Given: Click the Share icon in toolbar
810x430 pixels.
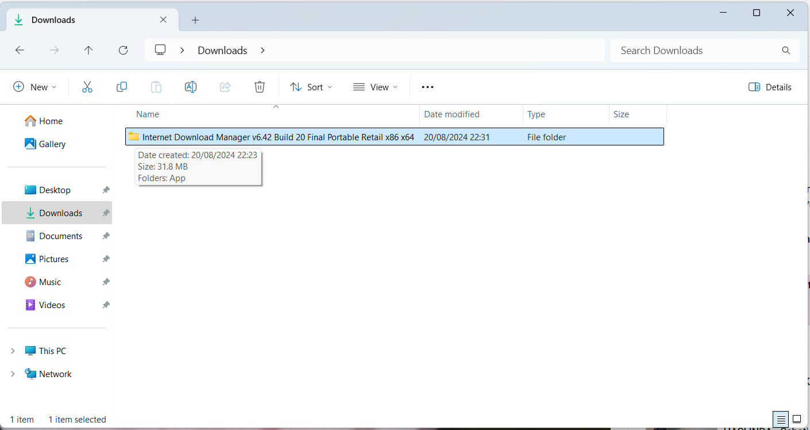Looking at the screenshot, I should point(225,87).
